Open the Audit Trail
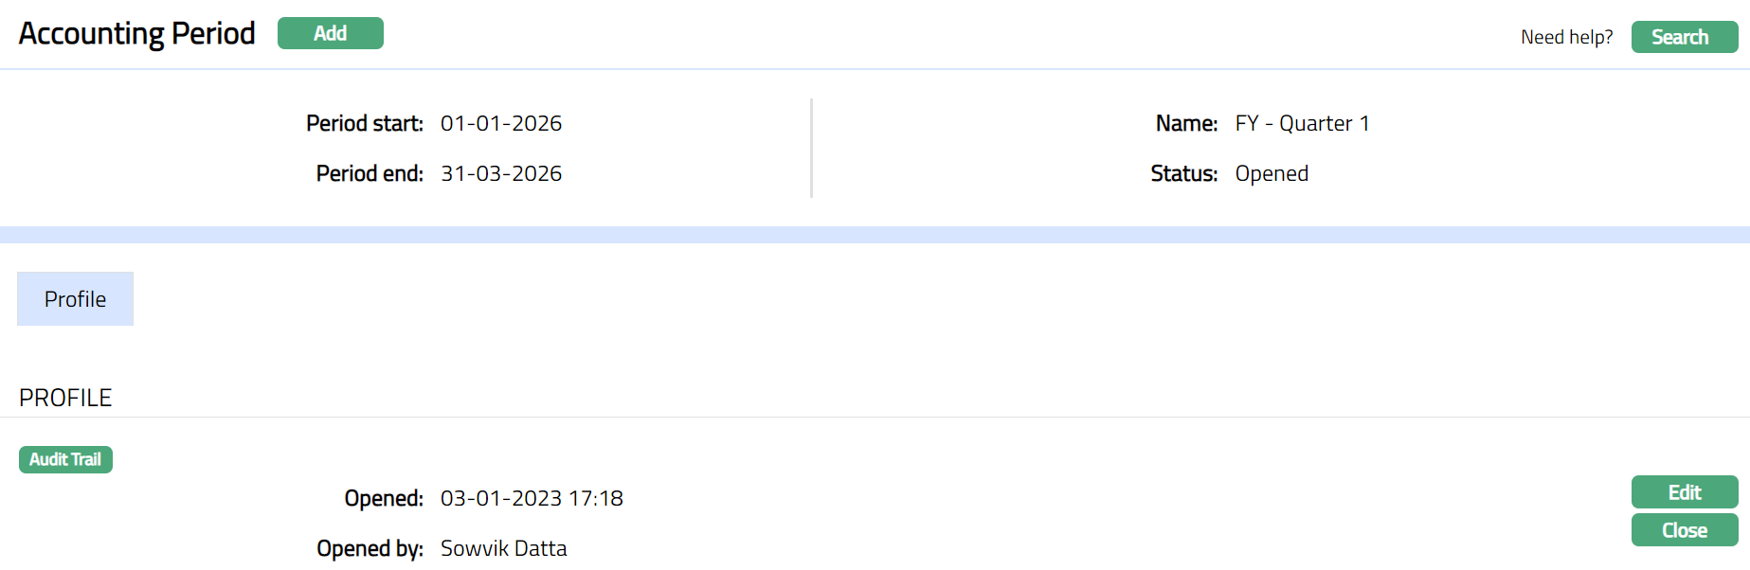 [x=65, y=459]
